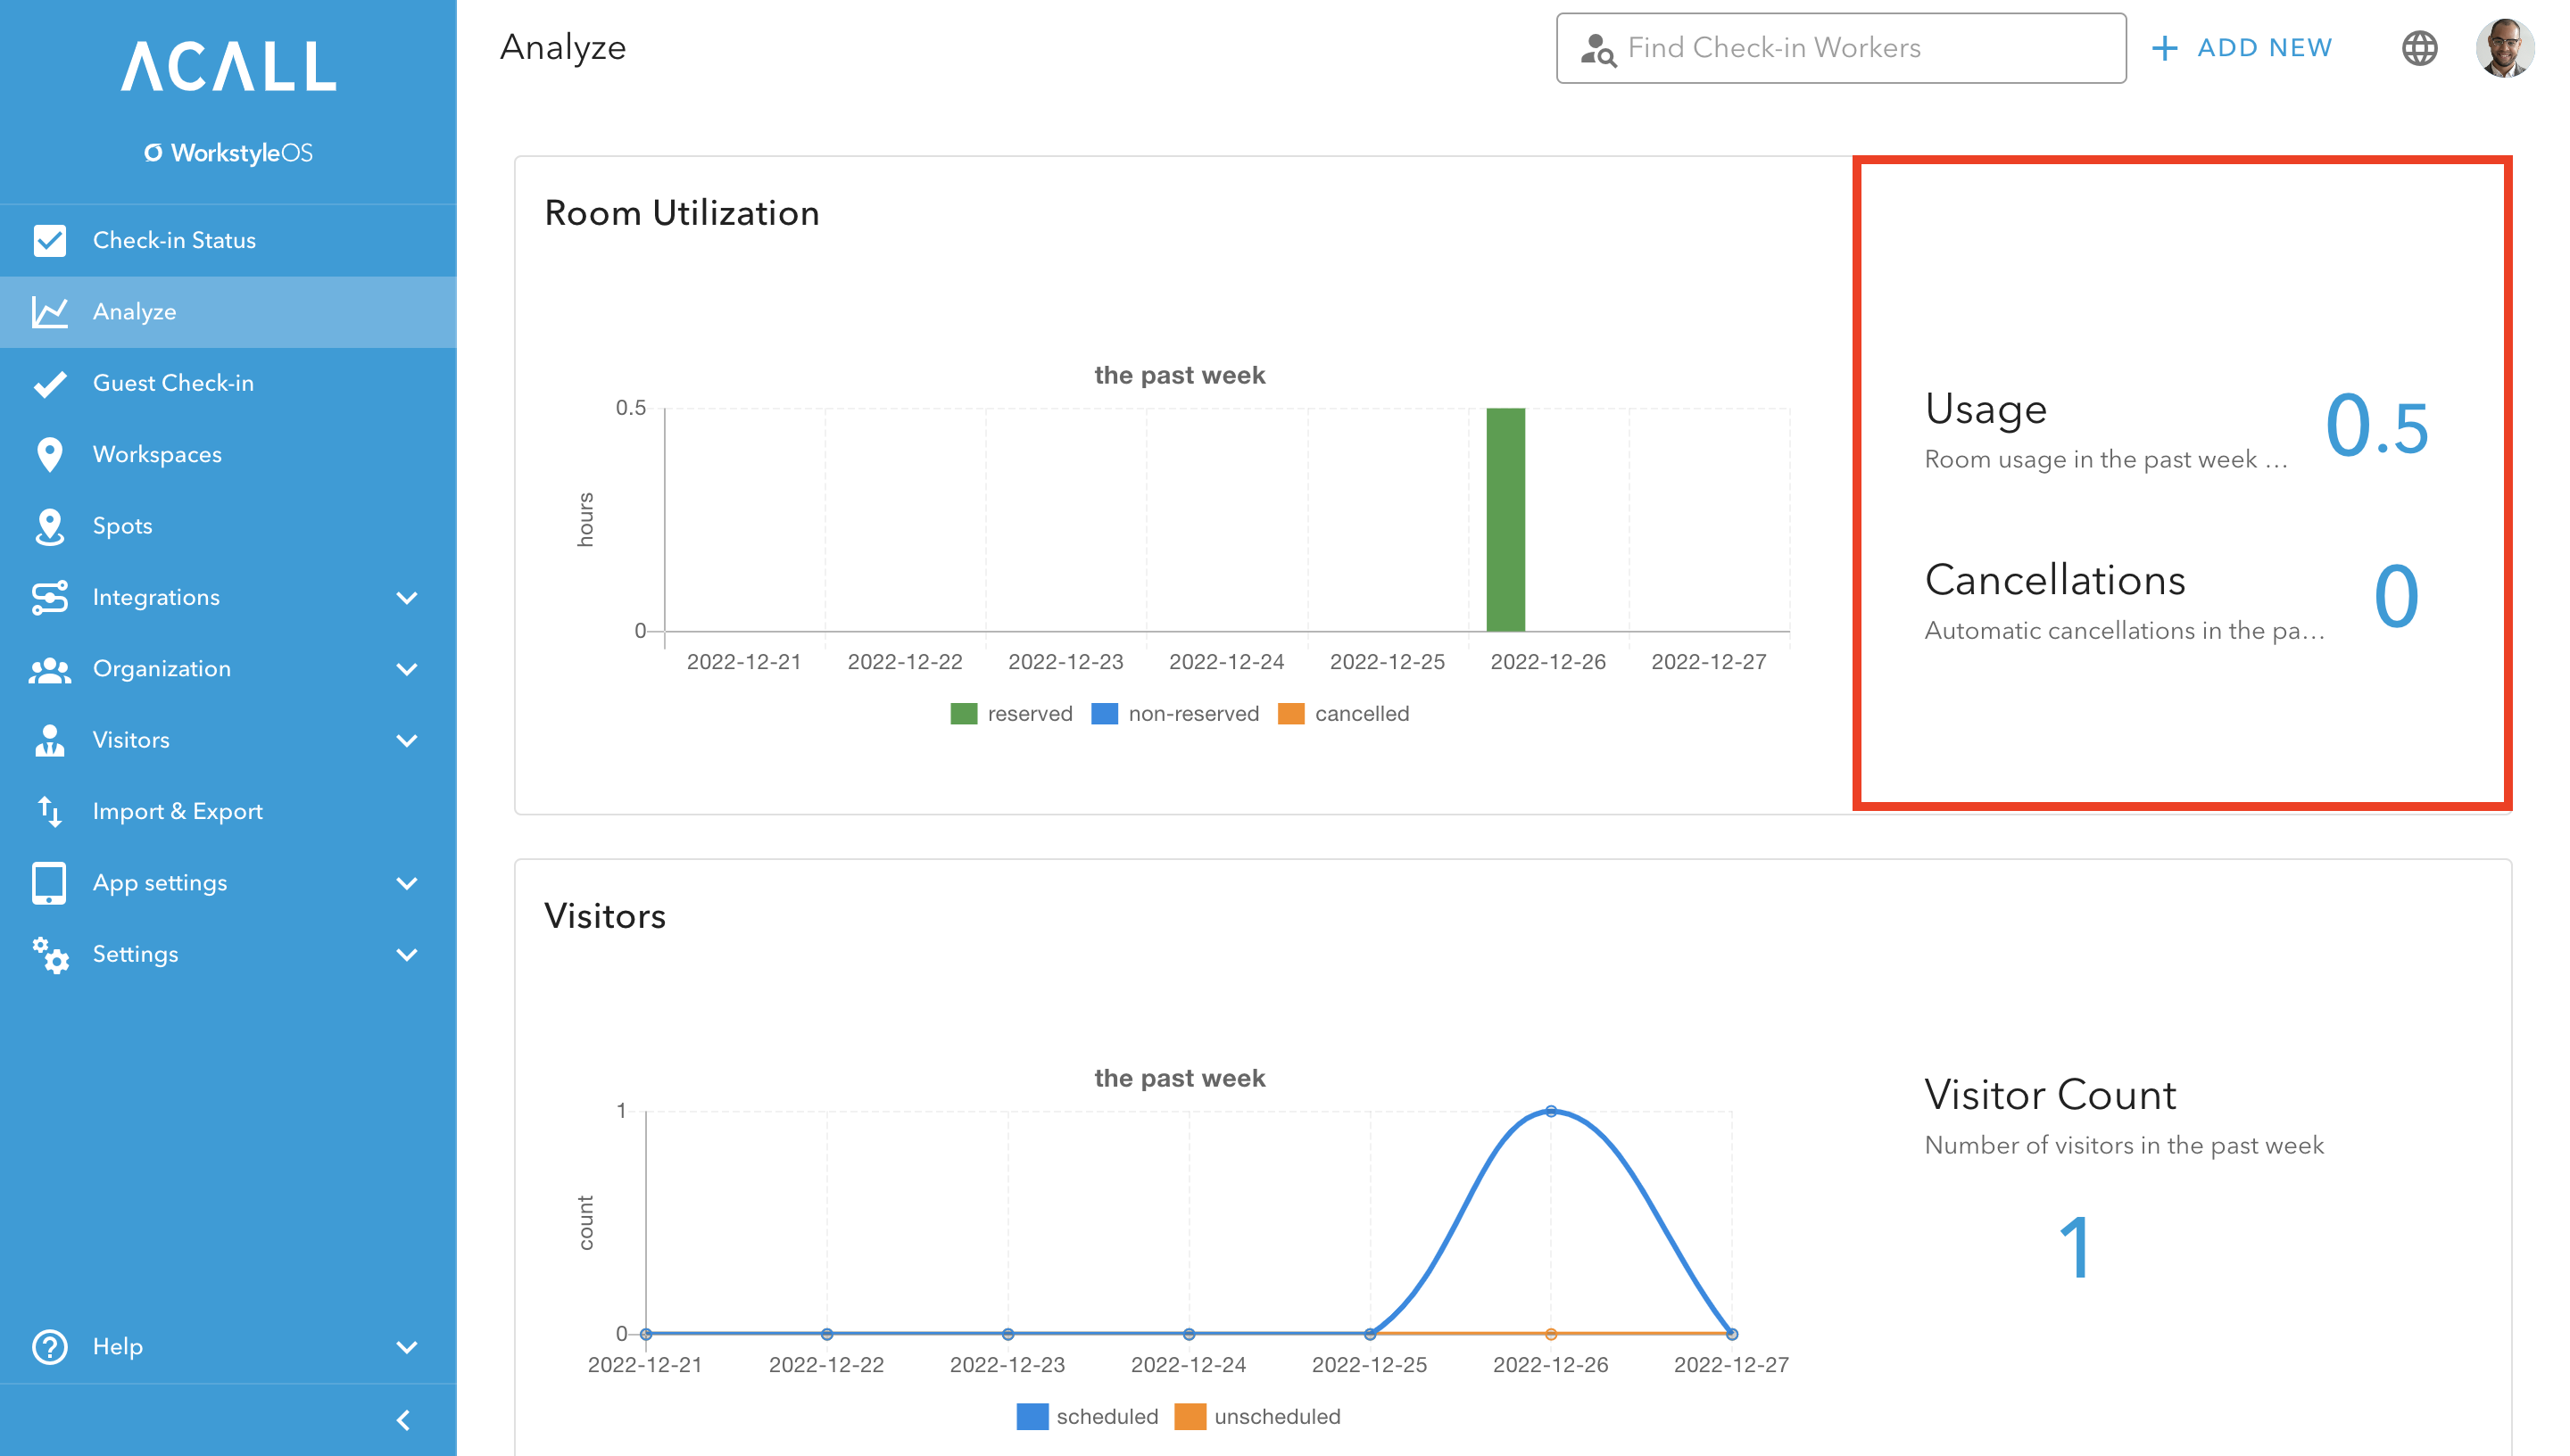Click the Workspaces location pin icon
Screen dimensions: 2570x1456
pyautogui.click(x=48, y=454)
